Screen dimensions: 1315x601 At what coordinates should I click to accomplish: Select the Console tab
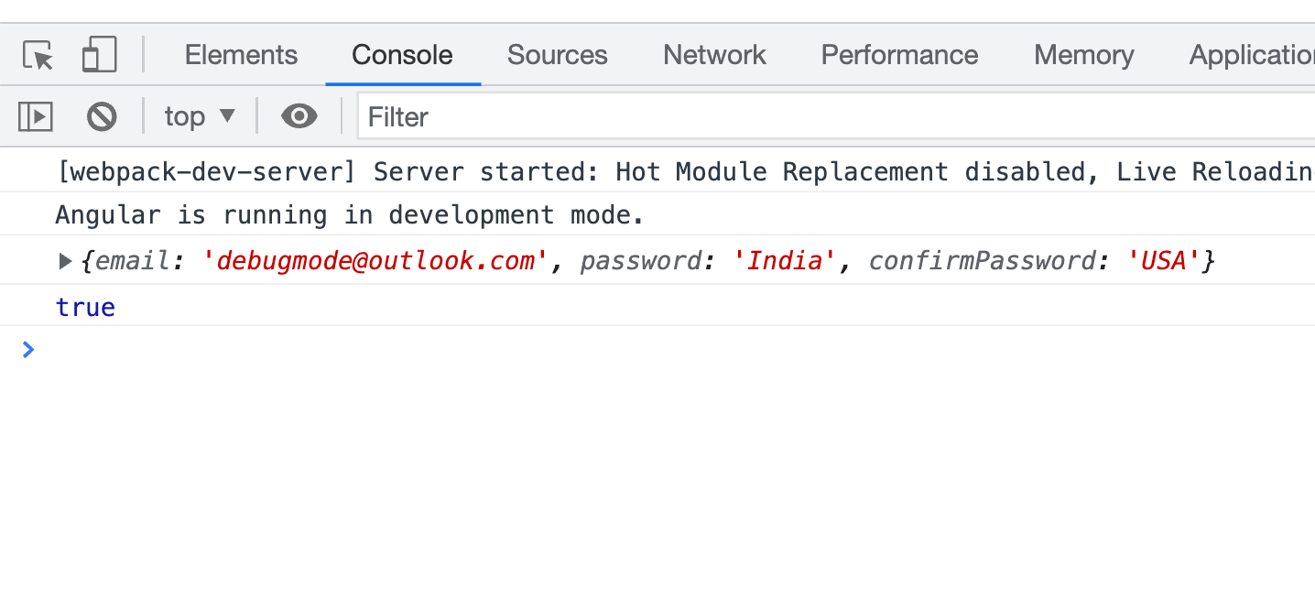[x=402, y=55]
